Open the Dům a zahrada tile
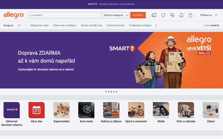The image size is (223, 139). point(186,112)
